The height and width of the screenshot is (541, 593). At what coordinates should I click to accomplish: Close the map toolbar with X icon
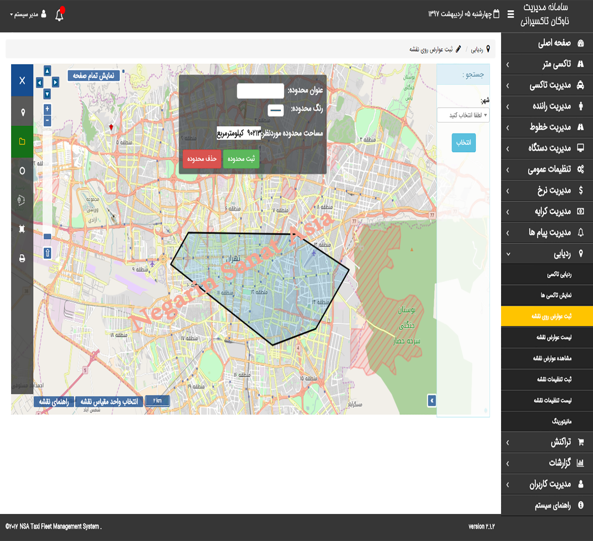22,80
